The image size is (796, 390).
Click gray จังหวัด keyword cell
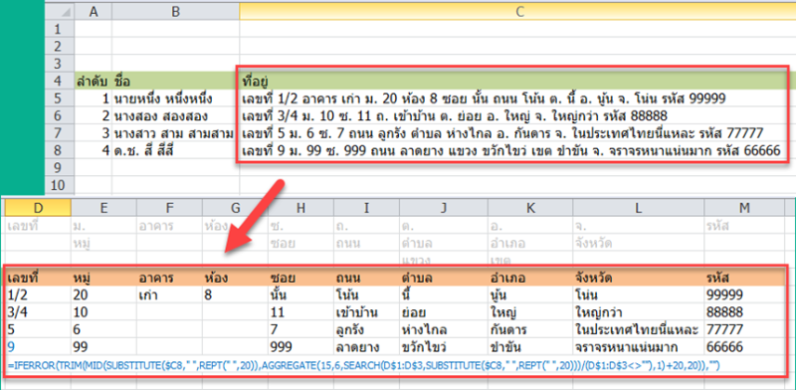638,243
